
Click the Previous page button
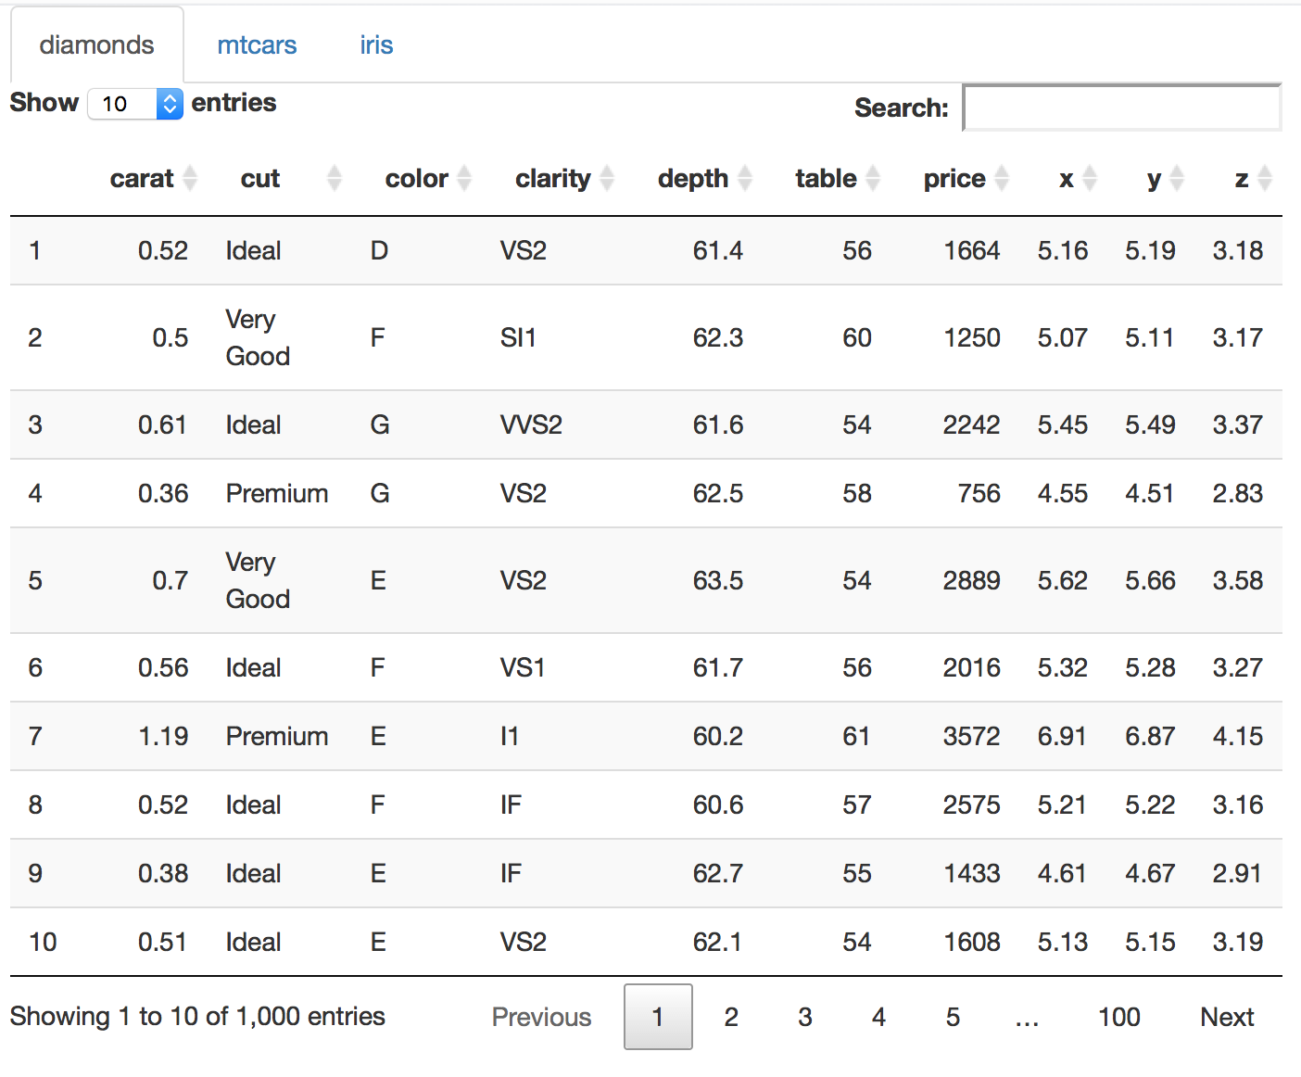(x=541, y=1017)
